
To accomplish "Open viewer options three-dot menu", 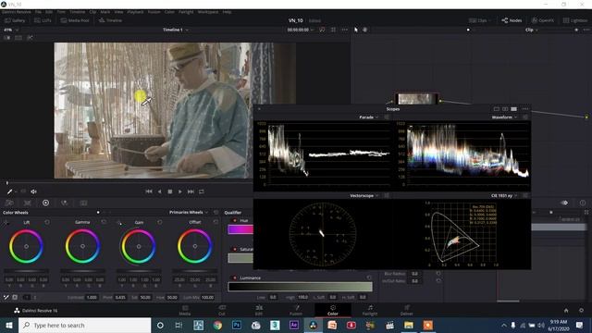I will tap(344, 30).
